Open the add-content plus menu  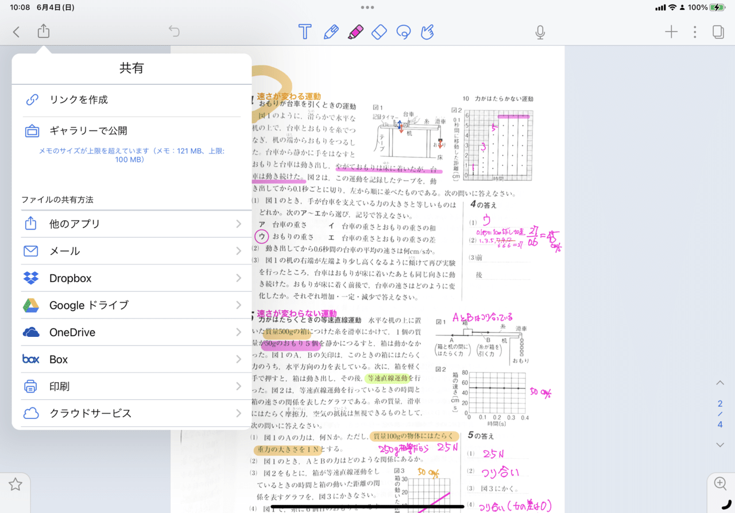pos(671,32)
